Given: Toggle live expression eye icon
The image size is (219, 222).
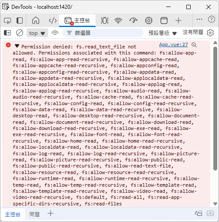Looking at the screenshot, I should tap(55, 33).
